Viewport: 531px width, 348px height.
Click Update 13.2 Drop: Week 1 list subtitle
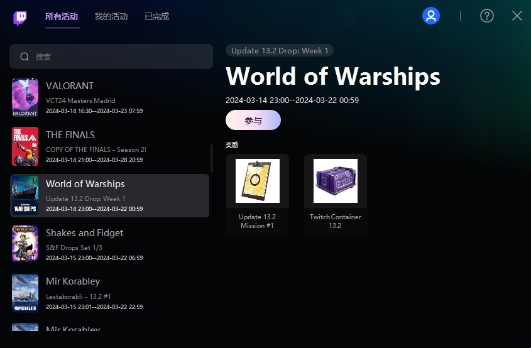85,198
